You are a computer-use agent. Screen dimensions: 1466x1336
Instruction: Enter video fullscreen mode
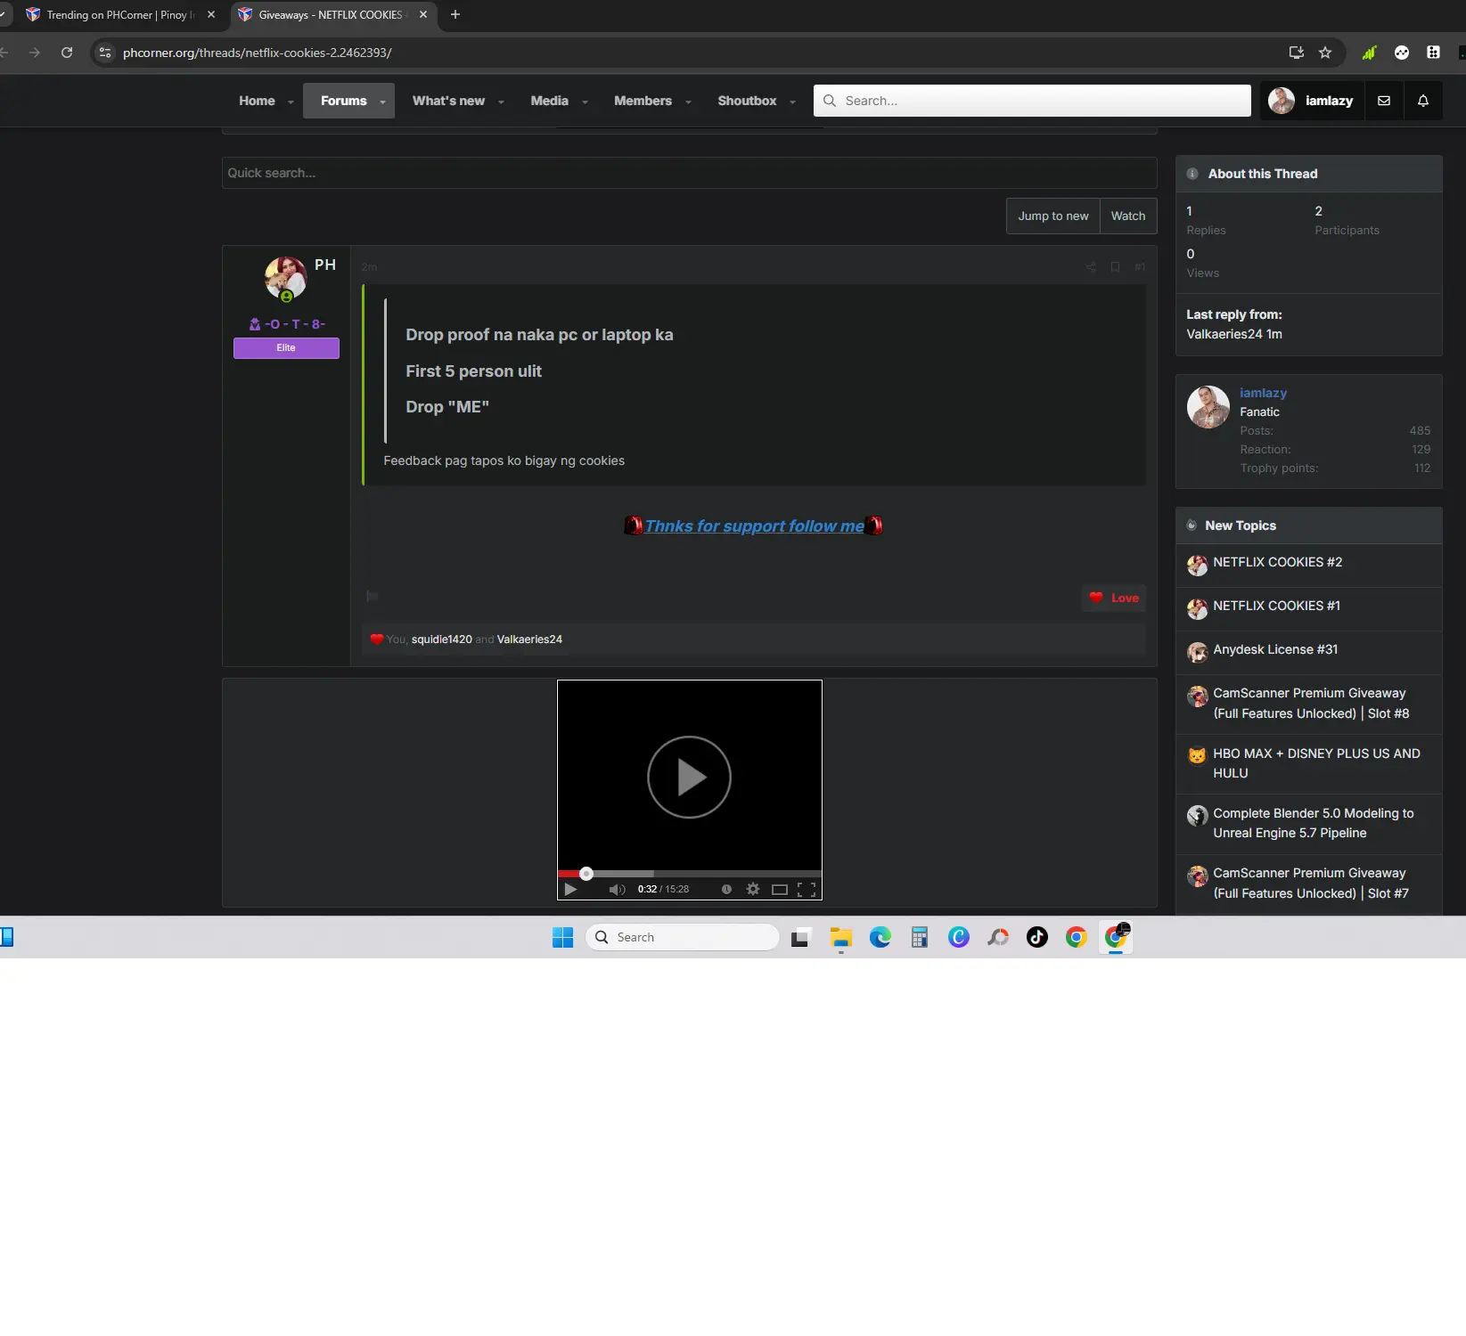[807, 890]
